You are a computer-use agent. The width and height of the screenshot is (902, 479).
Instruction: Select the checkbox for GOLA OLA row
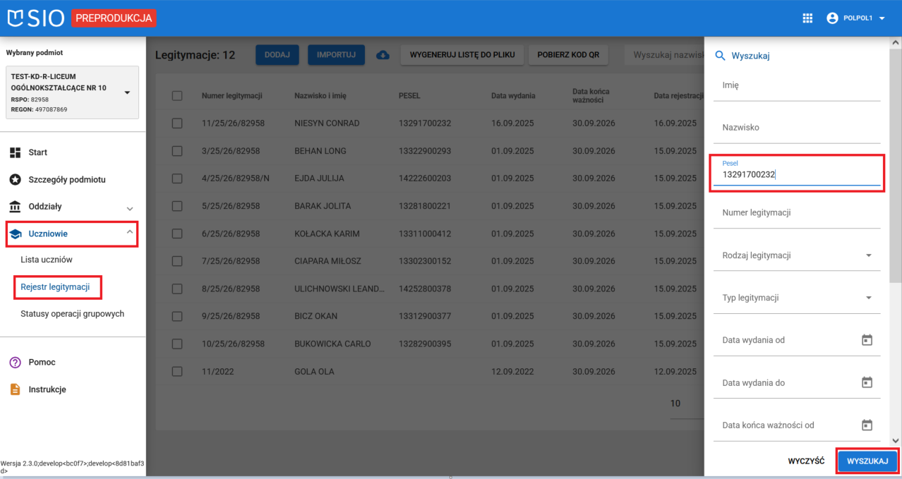click(x=177, y=372)
